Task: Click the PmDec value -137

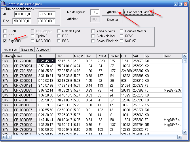Action: click(x=115, y=125)
